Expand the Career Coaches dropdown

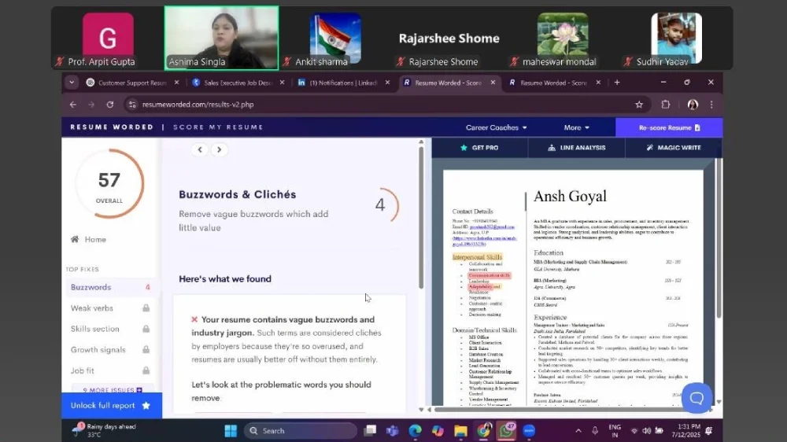(x=497, y=127)
